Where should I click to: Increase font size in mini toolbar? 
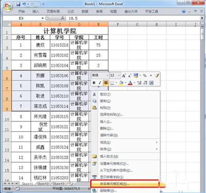pyautogui.click(x=124, y=76)
